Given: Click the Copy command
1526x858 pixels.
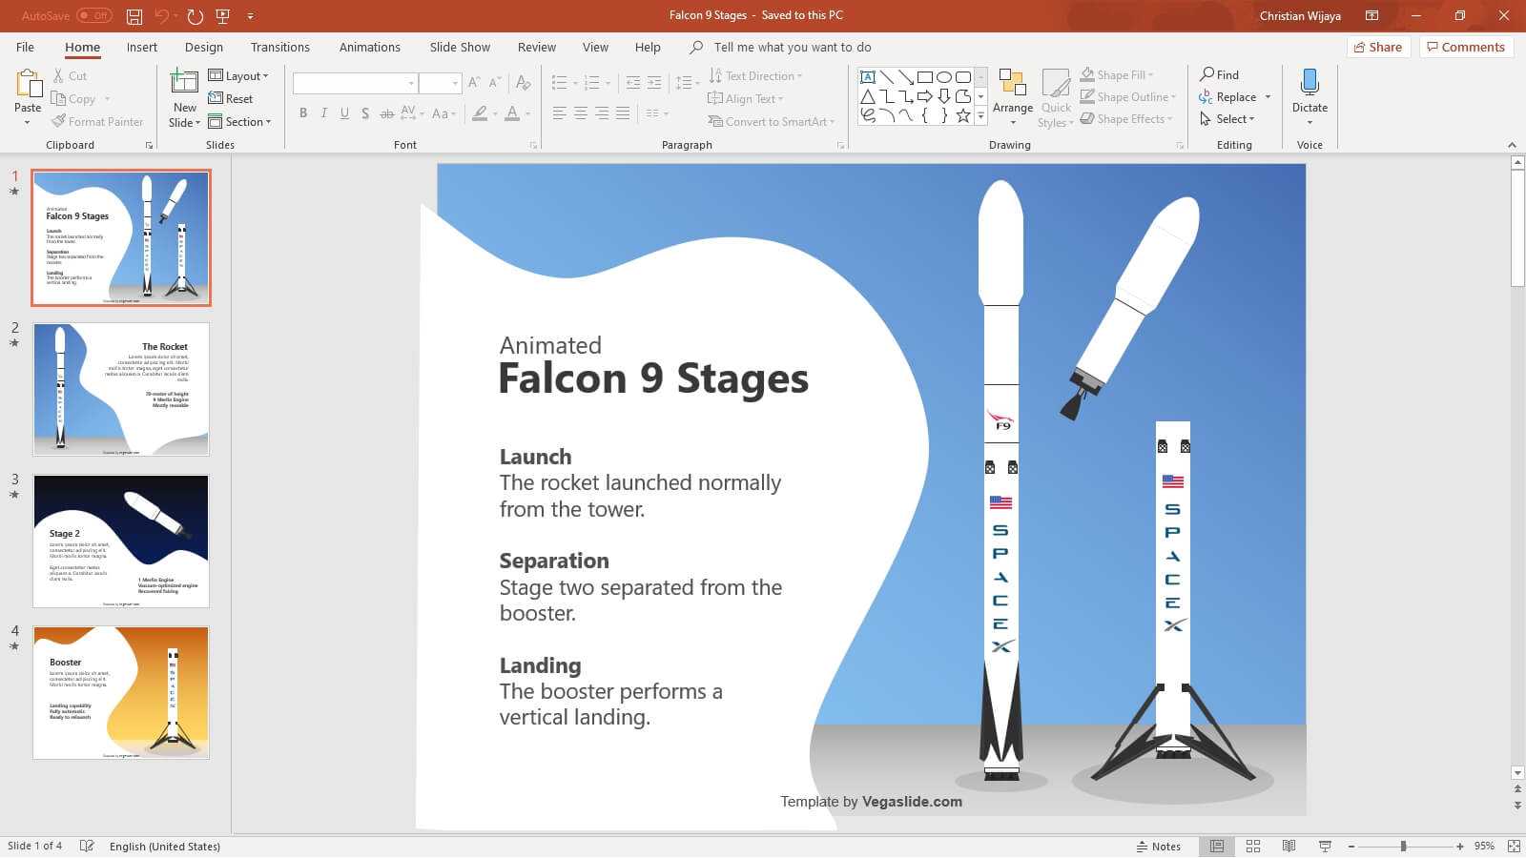Looking at the screenshot, I should click(x=73, y=99).
